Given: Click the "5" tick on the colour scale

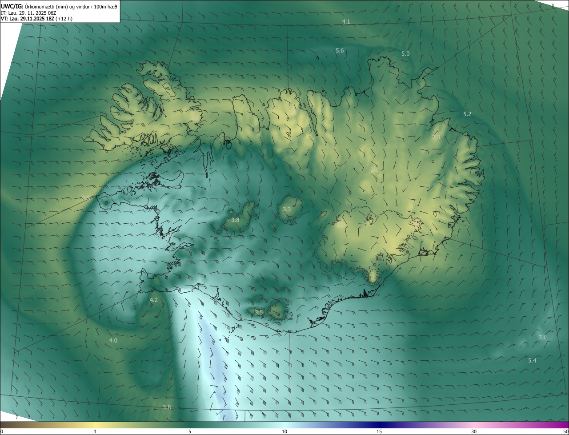Looking at the screenshot, I should [x=190, y=431].
